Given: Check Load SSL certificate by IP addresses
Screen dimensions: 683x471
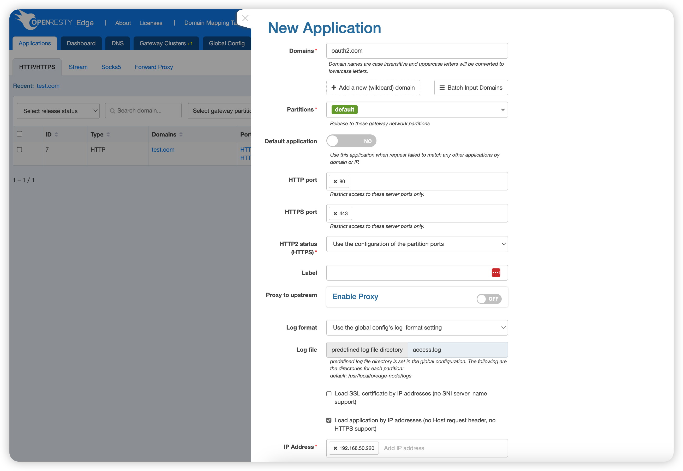Looking at the screenshot, I should click(329, 394).
